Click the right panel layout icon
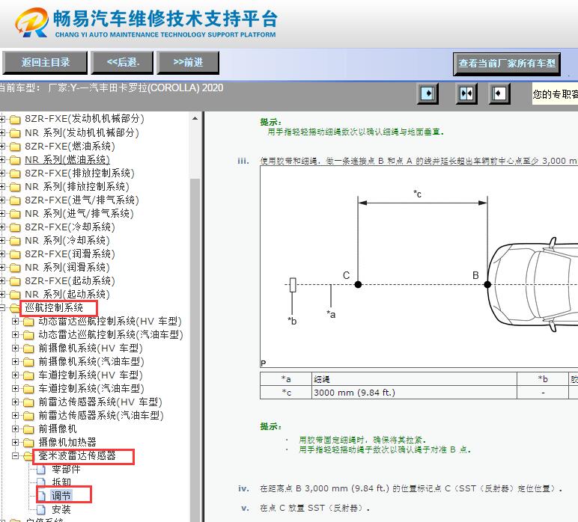Screen dimensions: 578x522 click(499, 93)
